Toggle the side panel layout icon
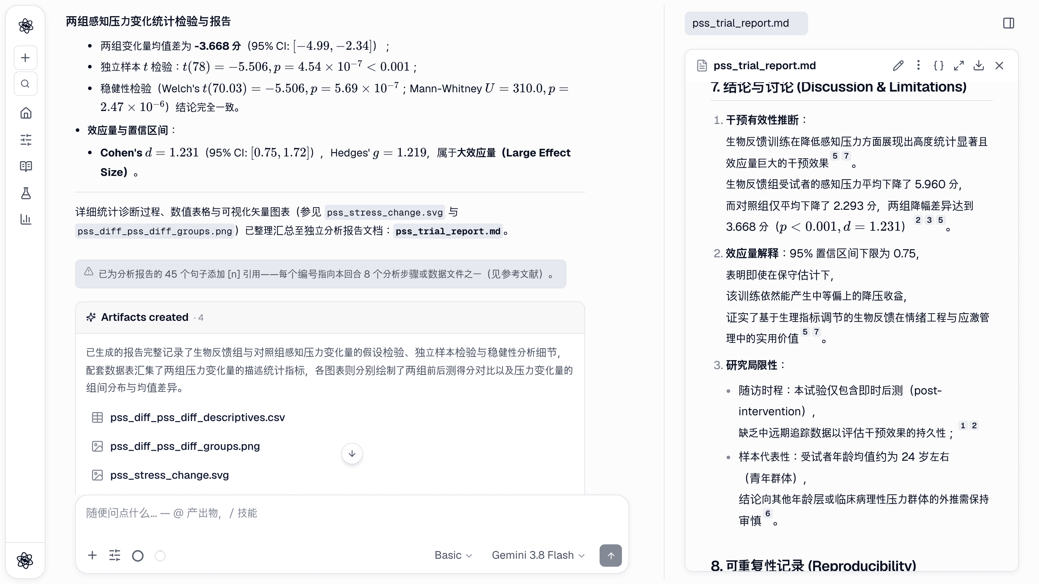The height and width of the screenshot is (584, 1039). click(x=1008, y=23)
